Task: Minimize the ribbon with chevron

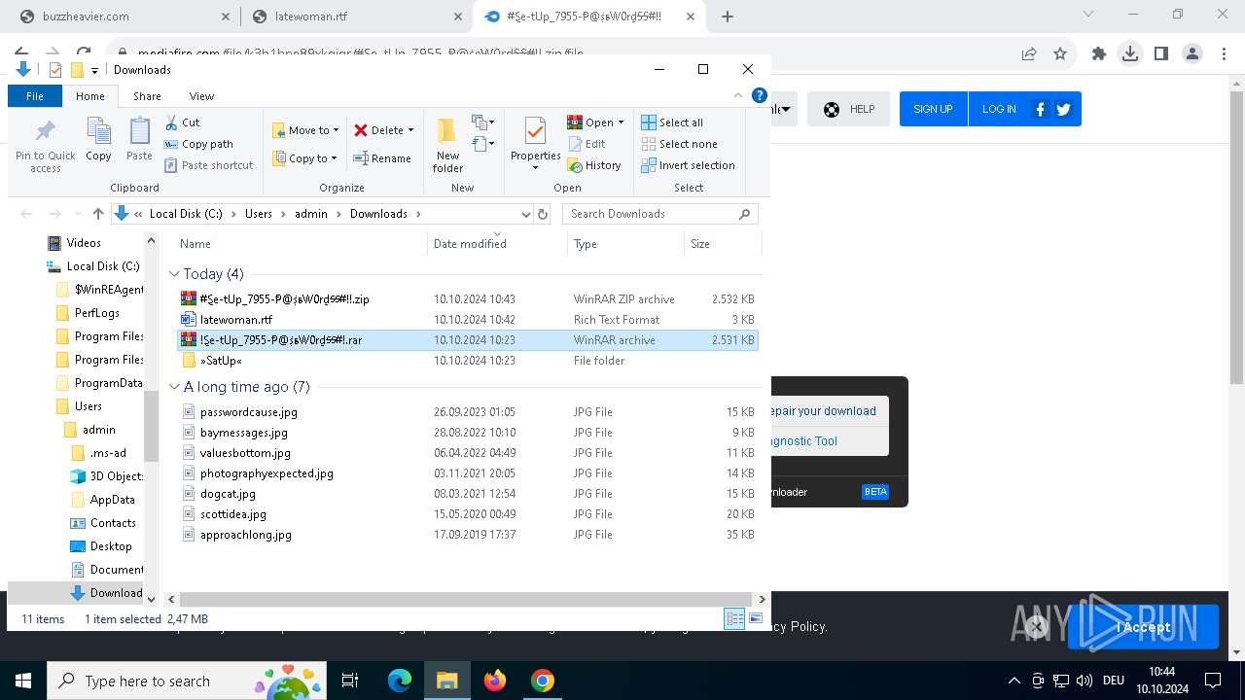Action: (740, 95)
